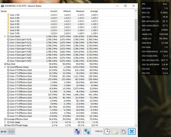Select Core 1 Clock (perf #1/1) row
171x137 pixels.
point(50,42)
